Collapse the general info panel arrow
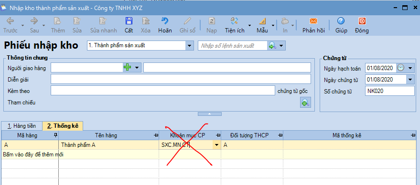 [210, 114]
